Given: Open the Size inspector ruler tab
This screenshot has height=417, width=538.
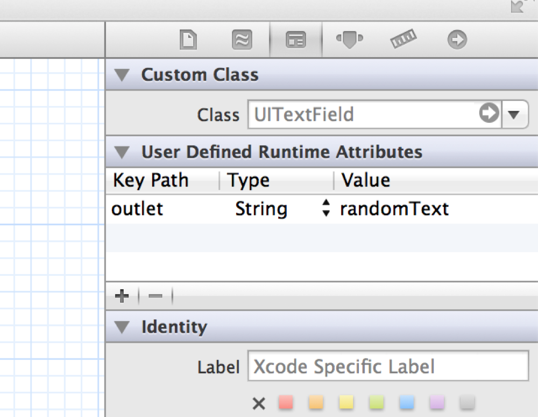Looking at the screenshot, I should click(403, 38).
